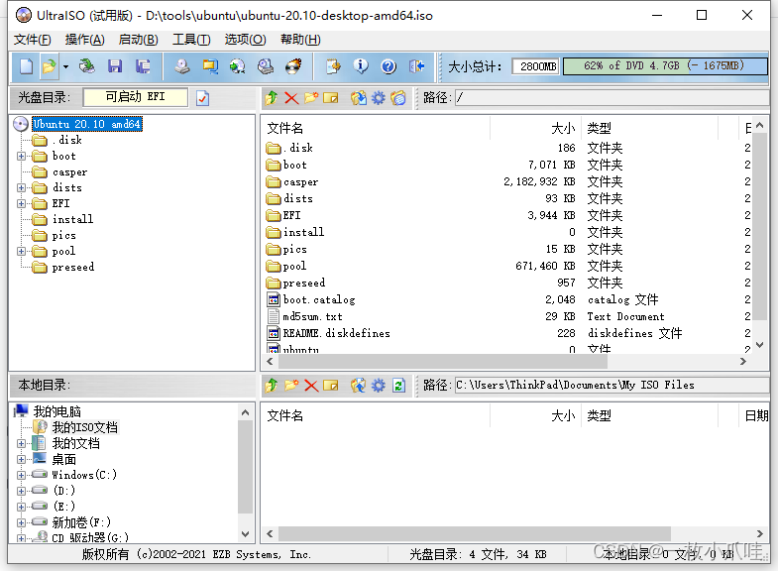Expand the pool folder in the disc tree
778x571 pixels.
pos(22,251)
